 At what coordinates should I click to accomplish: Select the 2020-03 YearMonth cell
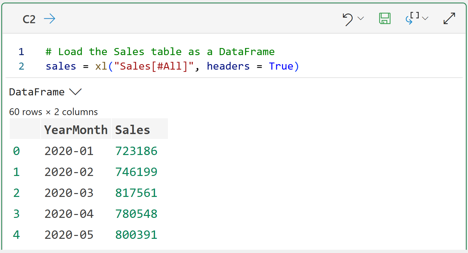point(69,193)
